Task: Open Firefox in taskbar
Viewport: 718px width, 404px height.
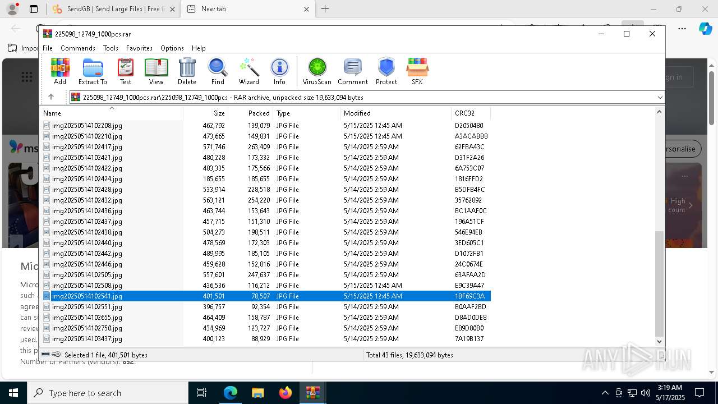Action: 286,393
